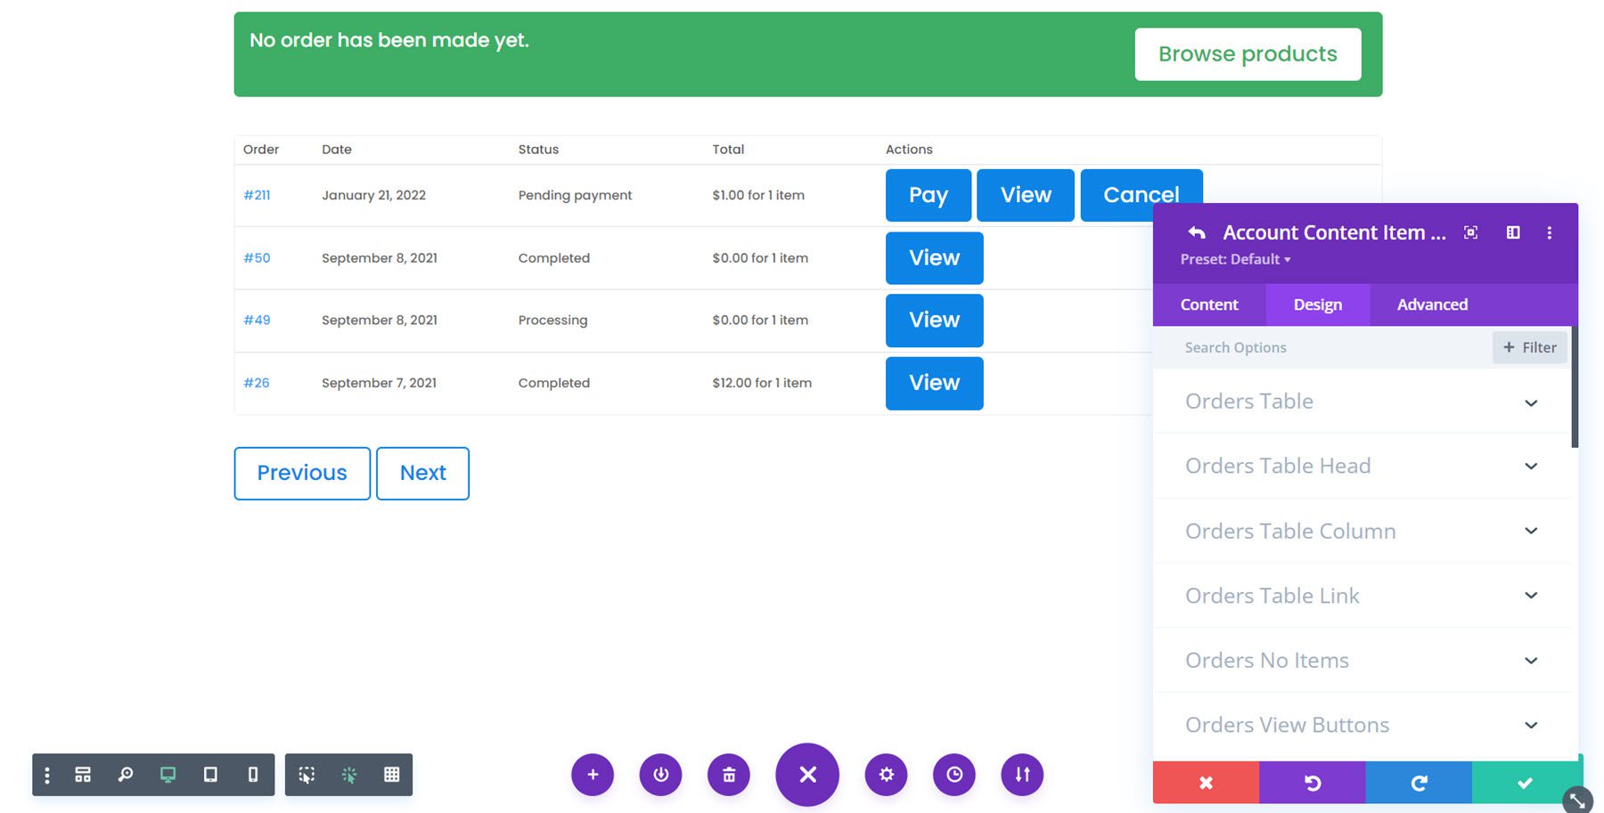Open the Divi builder options menu

pos(46,775)
